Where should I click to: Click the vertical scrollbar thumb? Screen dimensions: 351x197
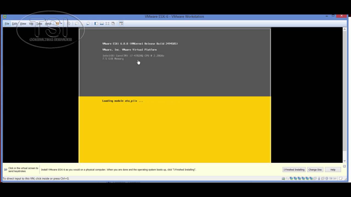pyautogui.click(x=345, y=91)
